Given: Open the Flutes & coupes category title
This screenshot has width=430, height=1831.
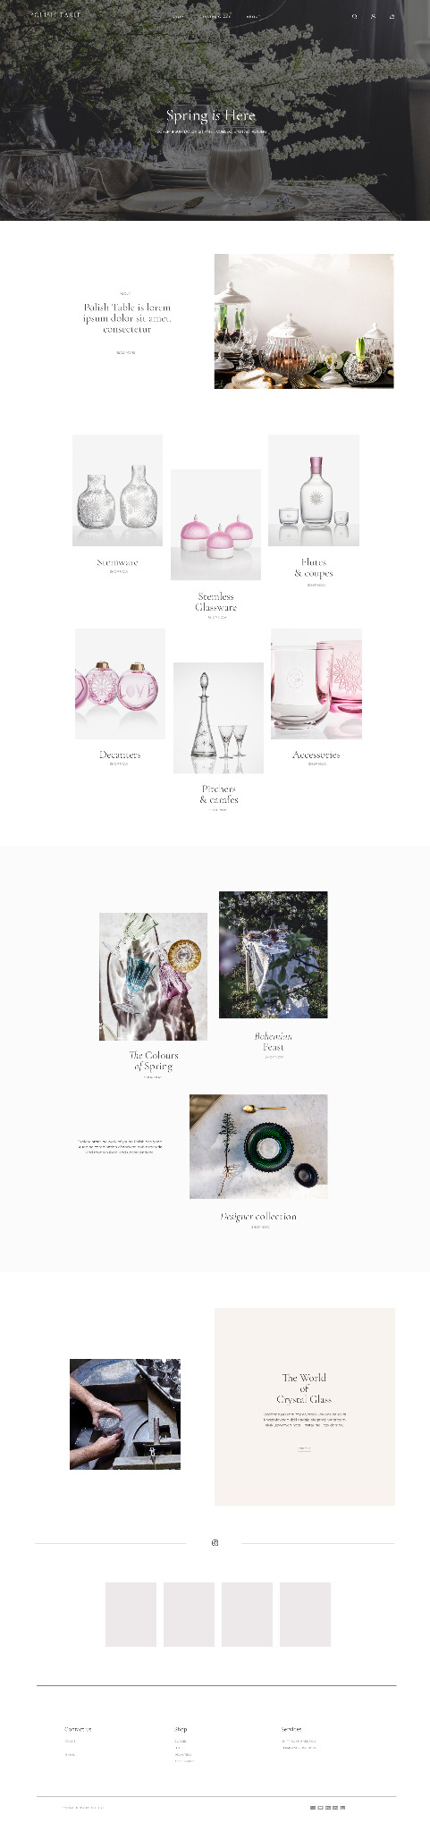Looking at the screenshot, I should pos(314,568).
